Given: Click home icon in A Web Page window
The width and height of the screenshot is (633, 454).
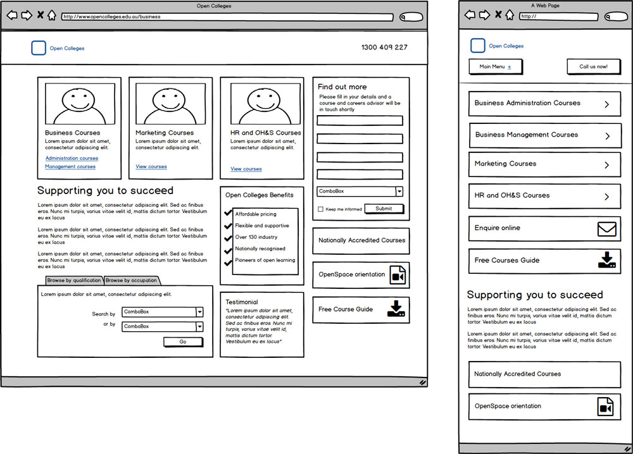Looking at the screenshot, I should tap(510, 15).
